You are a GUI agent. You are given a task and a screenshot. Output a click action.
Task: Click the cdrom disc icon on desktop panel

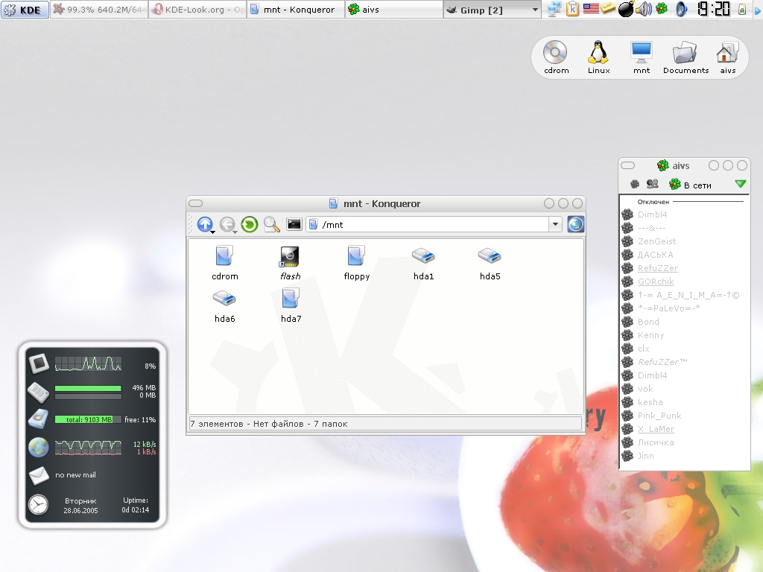556,57
